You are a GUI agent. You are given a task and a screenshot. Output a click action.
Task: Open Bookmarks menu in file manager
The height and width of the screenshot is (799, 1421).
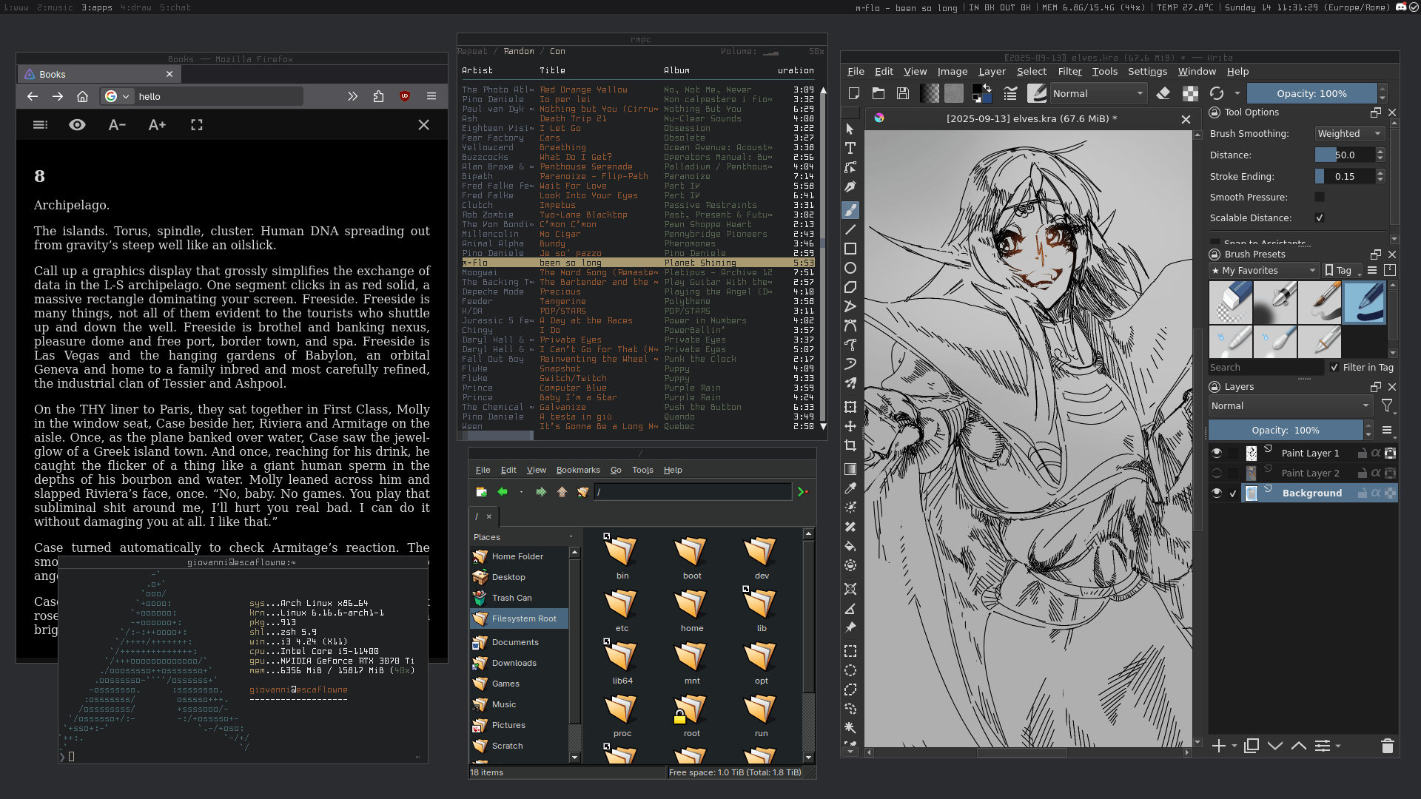point(577,470)
